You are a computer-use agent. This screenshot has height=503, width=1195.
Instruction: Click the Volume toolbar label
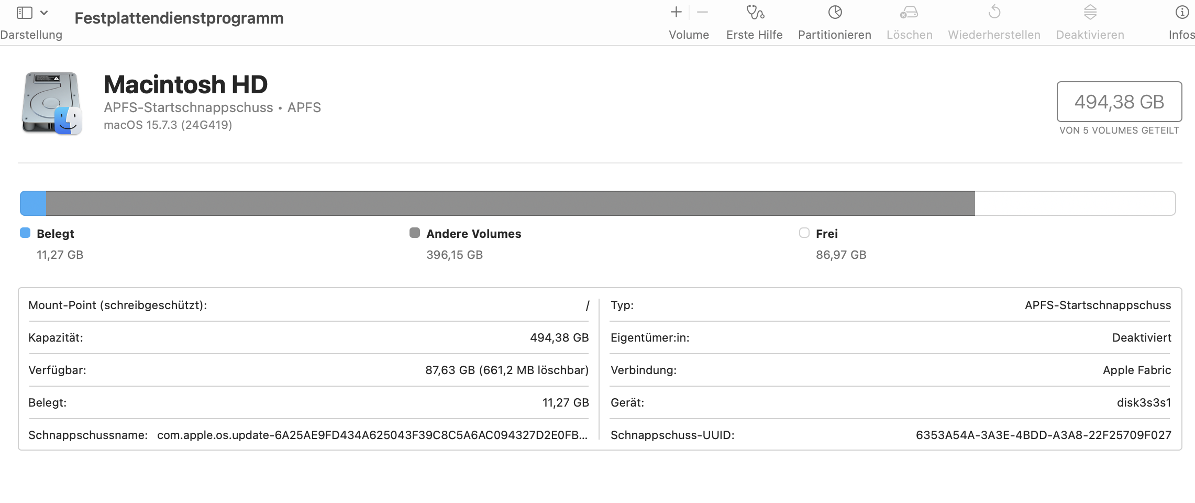(689, 35)
